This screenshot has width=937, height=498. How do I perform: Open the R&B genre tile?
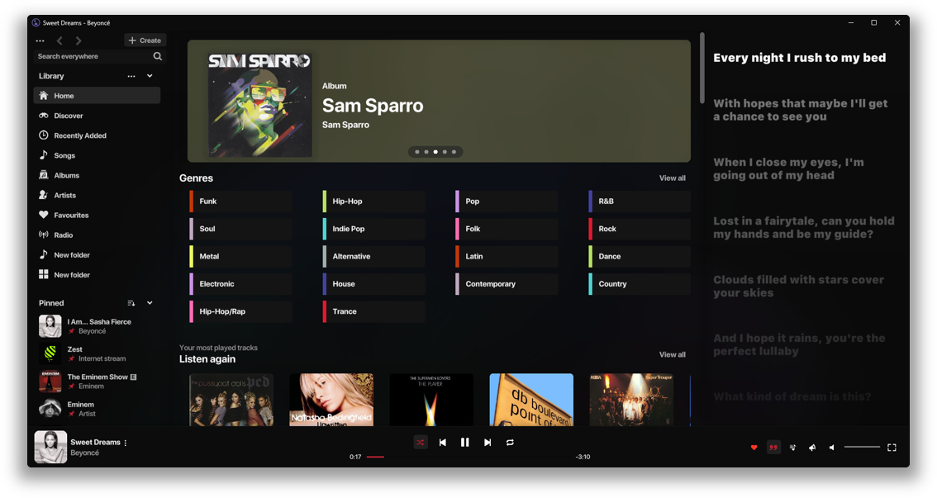(x=640, y=202)
